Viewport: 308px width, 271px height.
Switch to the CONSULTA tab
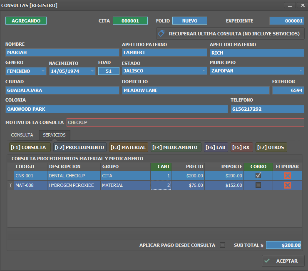[x=22, y=135]
